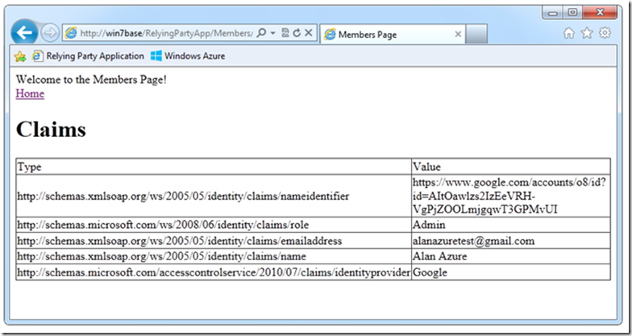Open the Favorites star icon
Screen dimensions: 632x336
(x=587, y=33)
